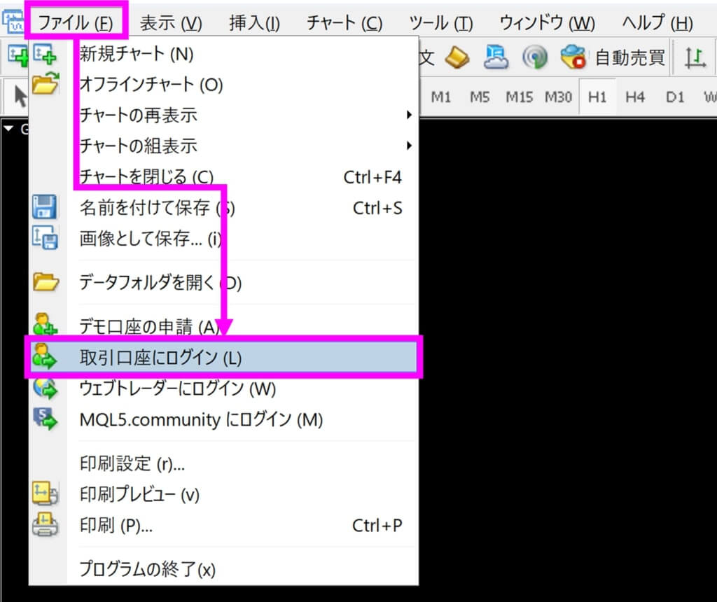Click the floppy disk save icon
This screenshot has width=717, height=602.
(45, 206)
